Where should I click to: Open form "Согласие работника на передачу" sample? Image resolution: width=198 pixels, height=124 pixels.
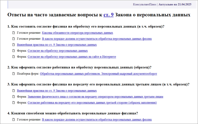[x=92, y=103]
